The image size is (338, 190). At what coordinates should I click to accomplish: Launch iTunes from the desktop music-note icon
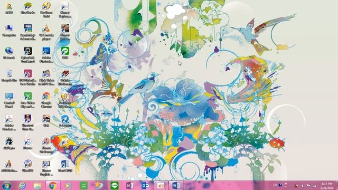(28, 144)
